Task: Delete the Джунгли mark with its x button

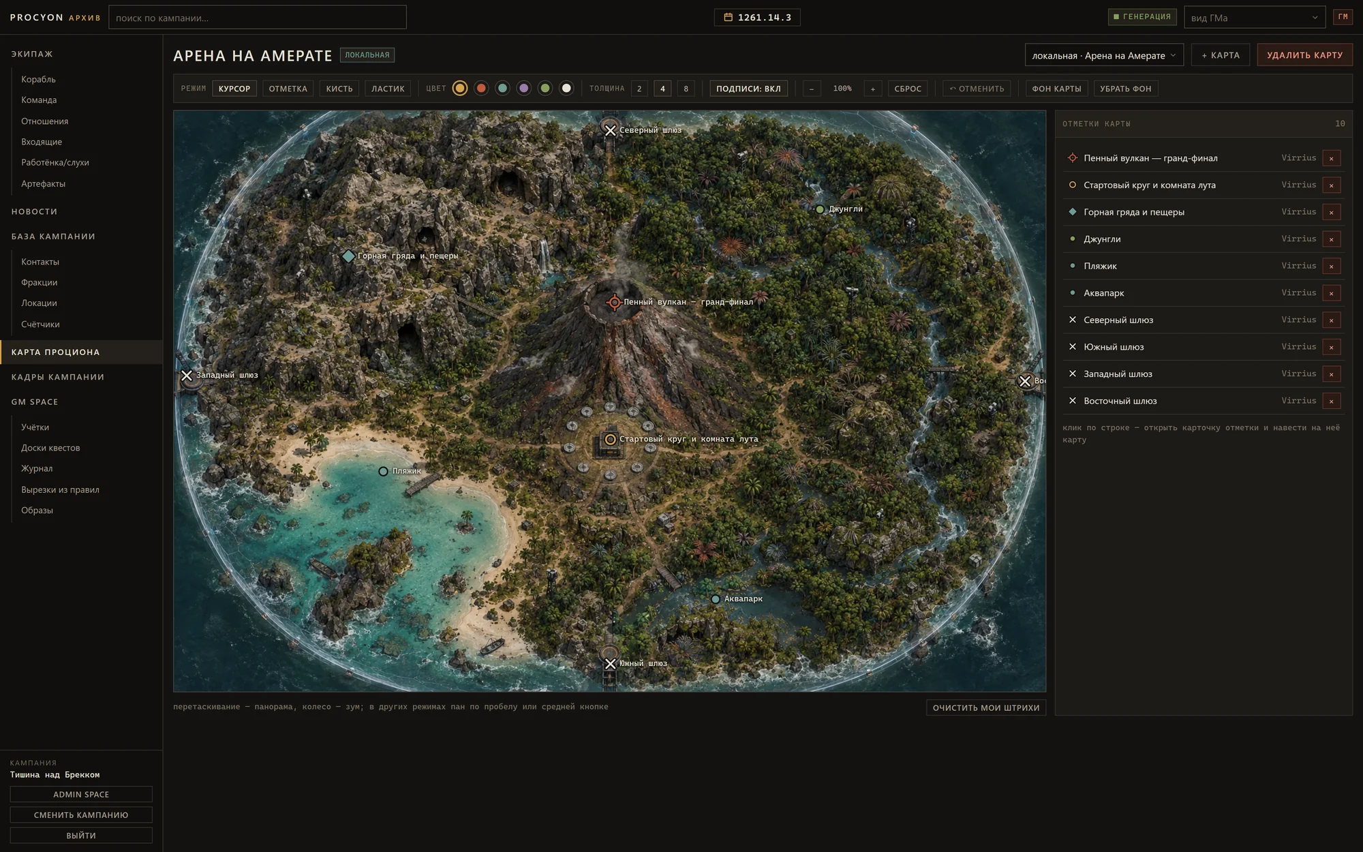Action: 1331,239
